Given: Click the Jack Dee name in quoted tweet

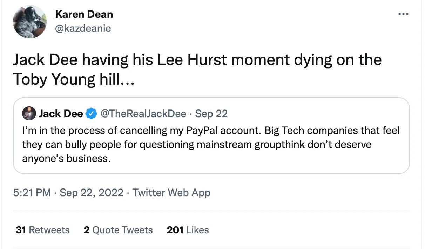Looking at the screenshot, I should pyautogui.click(x=61, y=114).
